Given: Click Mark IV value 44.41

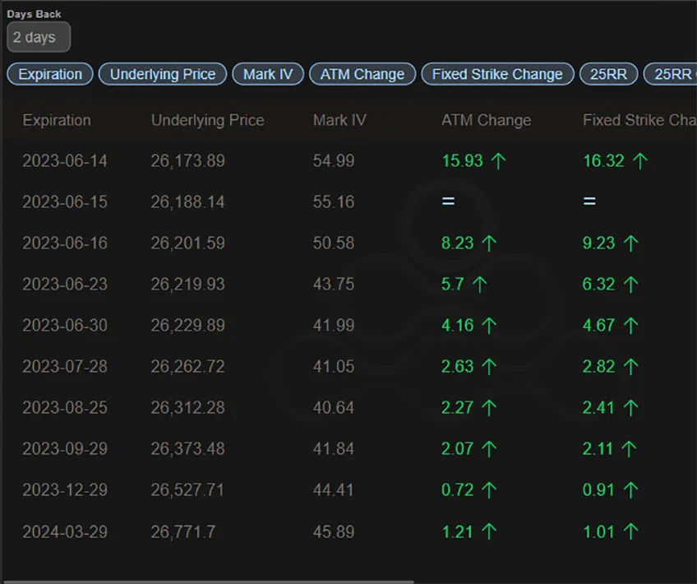Looking at the screenshot, I should pos(334,489).
